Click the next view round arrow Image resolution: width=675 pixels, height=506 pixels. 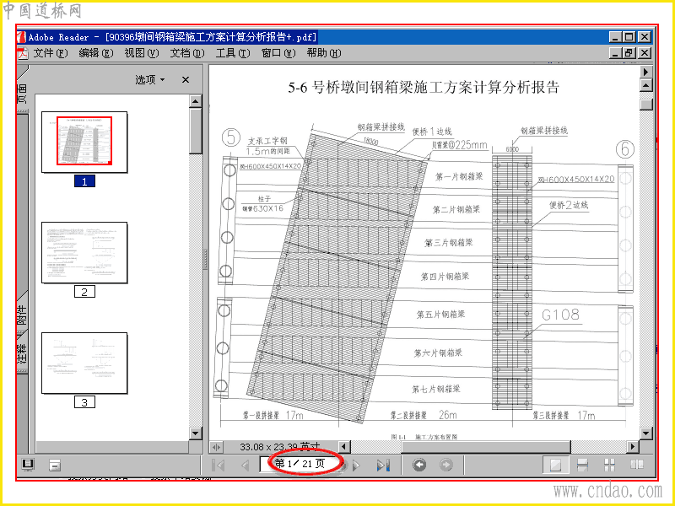[x=446, y=465]
